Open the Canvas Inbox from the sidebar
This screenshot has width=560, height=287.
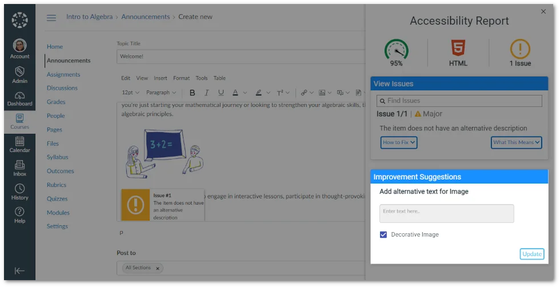(19, 168)
